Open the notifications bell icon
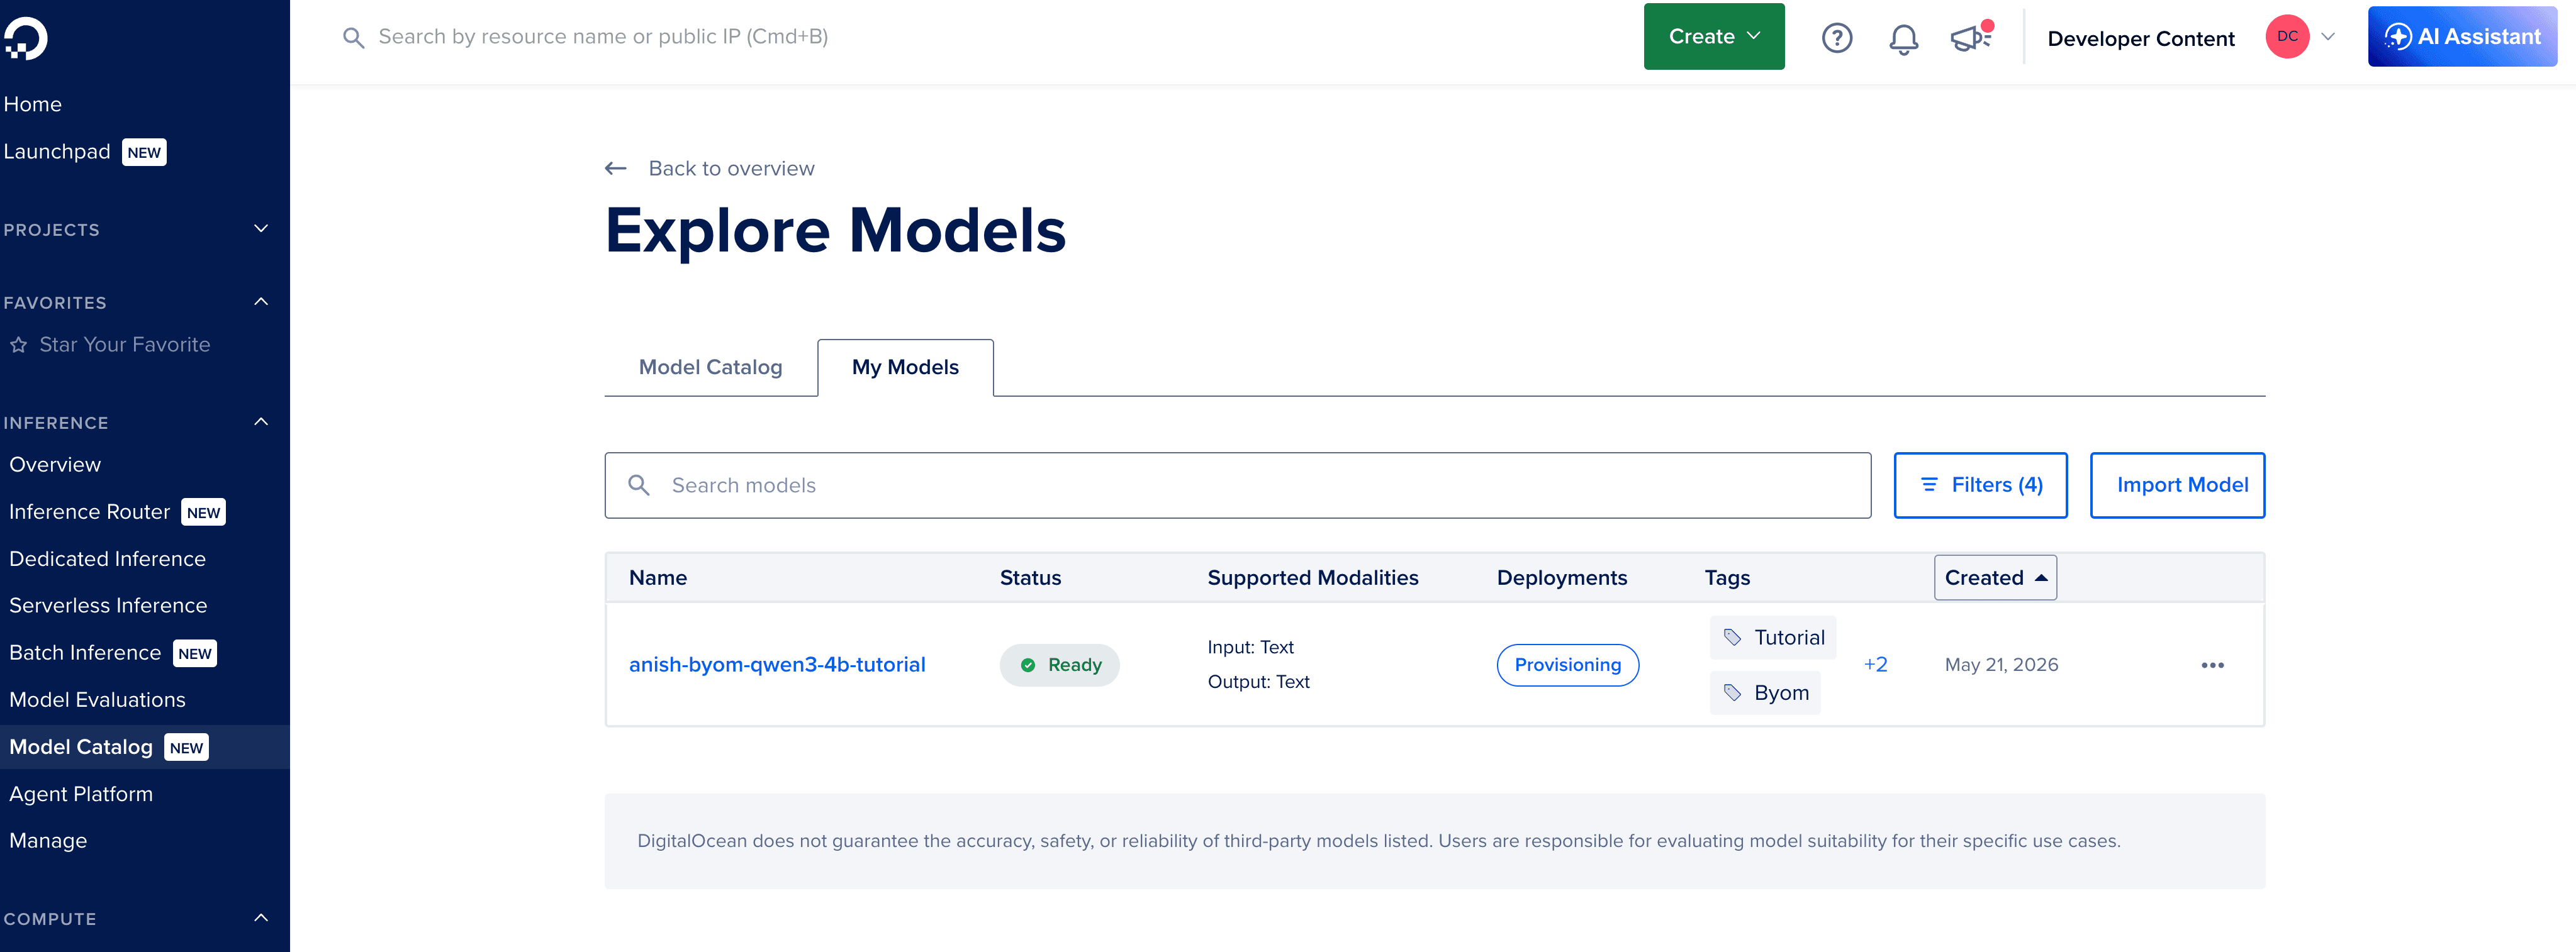Image resolution: width=2576 pixels, height=952 pixels. point(1903,39)
